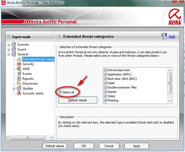Click the Security red shield icon

tap(19, 64)
